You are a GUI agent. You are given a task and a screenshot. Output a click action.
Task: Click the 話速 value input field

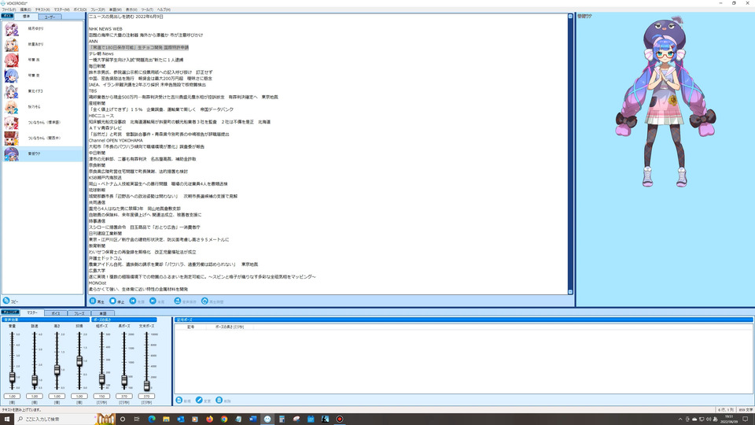pyautogui.click(x=34, y=396)
